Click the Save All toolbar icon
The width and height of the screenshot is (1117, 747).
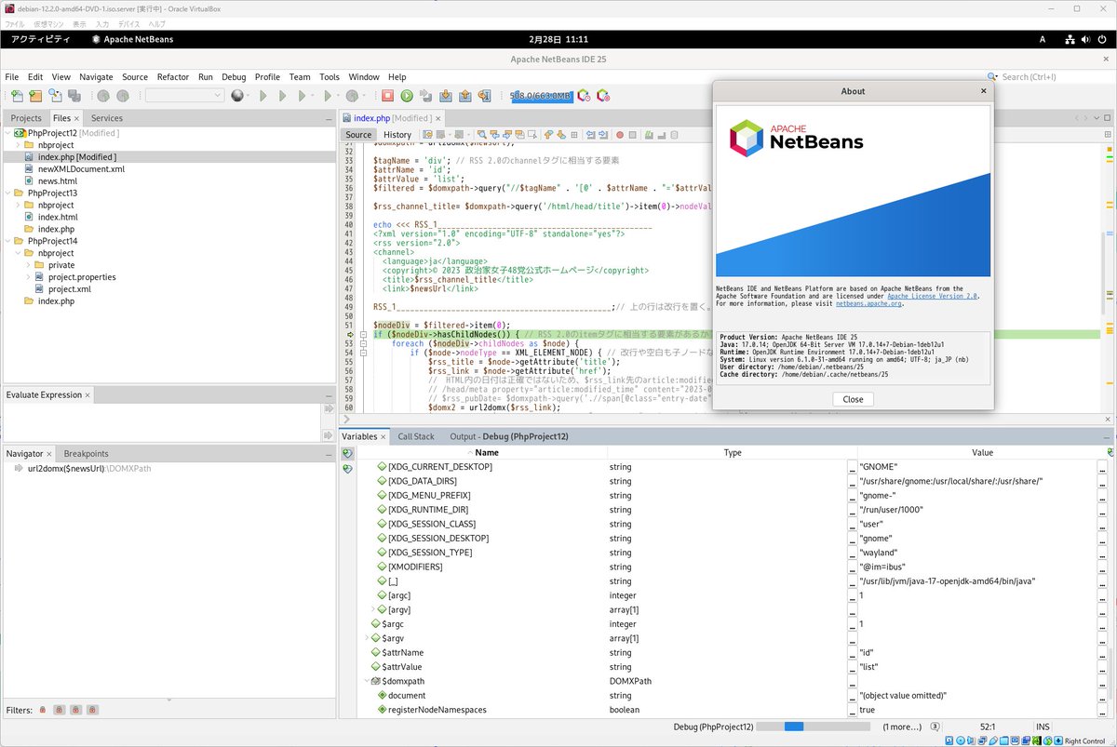[x=74, y=96]
